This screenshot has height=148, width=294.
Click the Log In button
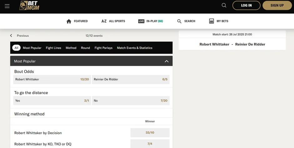pyautogui.click(x=246, y=5)
